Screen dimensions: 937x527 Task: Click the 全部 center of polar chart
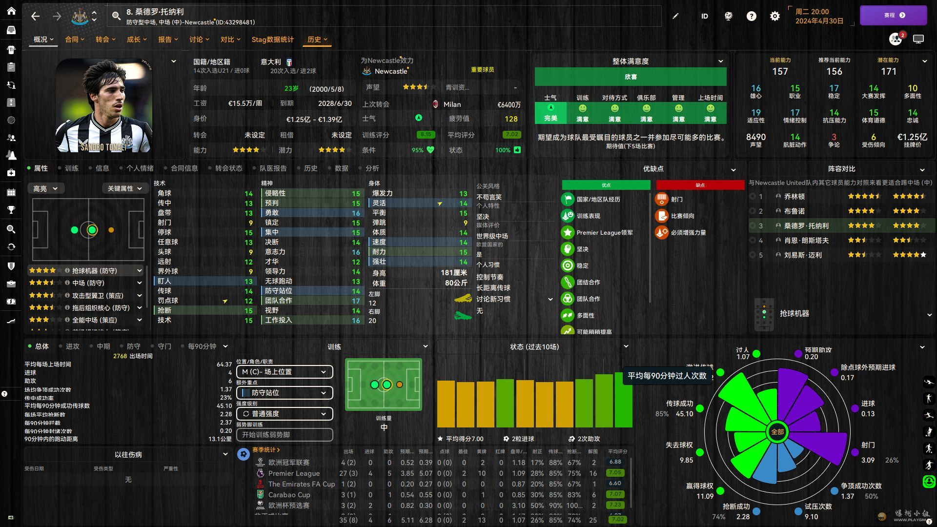(777, 432)
